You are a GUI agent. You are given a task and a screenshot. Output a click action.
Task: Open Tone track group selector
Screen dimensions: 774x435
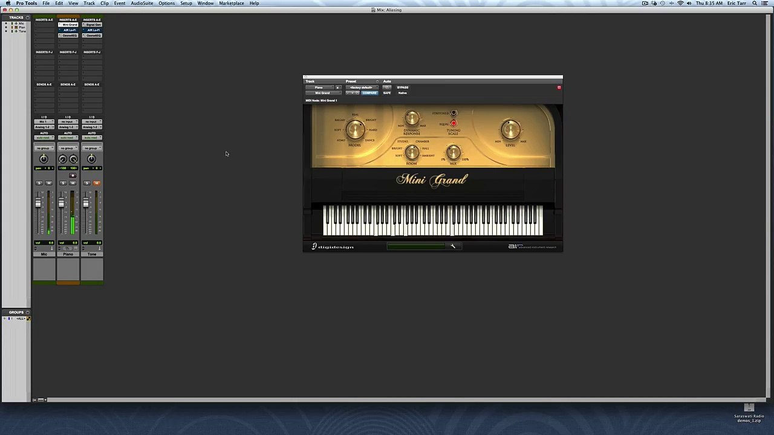tap(92, 148)
